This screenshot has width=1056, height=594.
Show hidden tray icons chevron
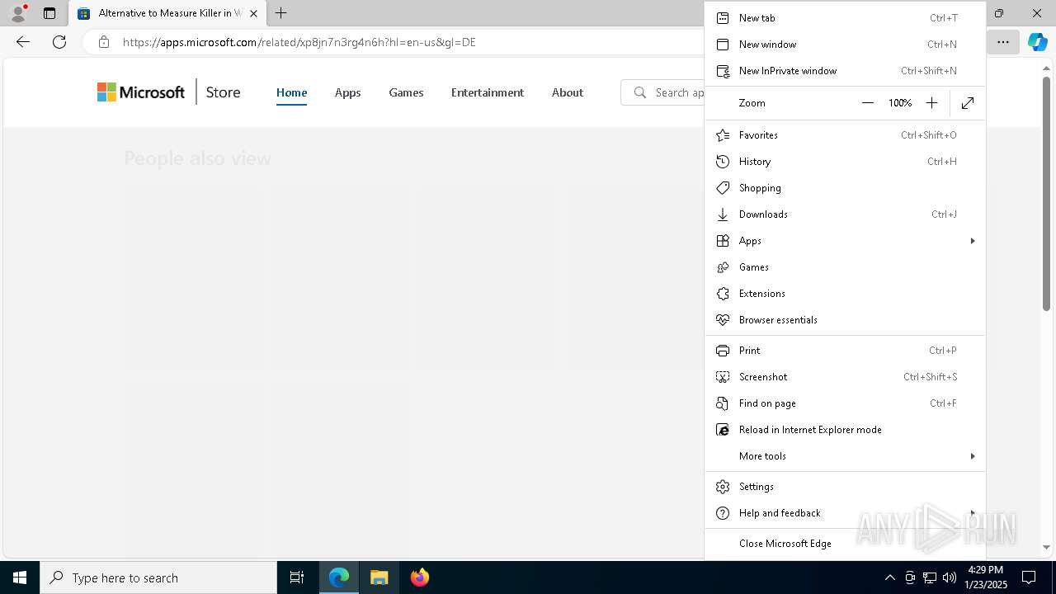click(889, 577)
